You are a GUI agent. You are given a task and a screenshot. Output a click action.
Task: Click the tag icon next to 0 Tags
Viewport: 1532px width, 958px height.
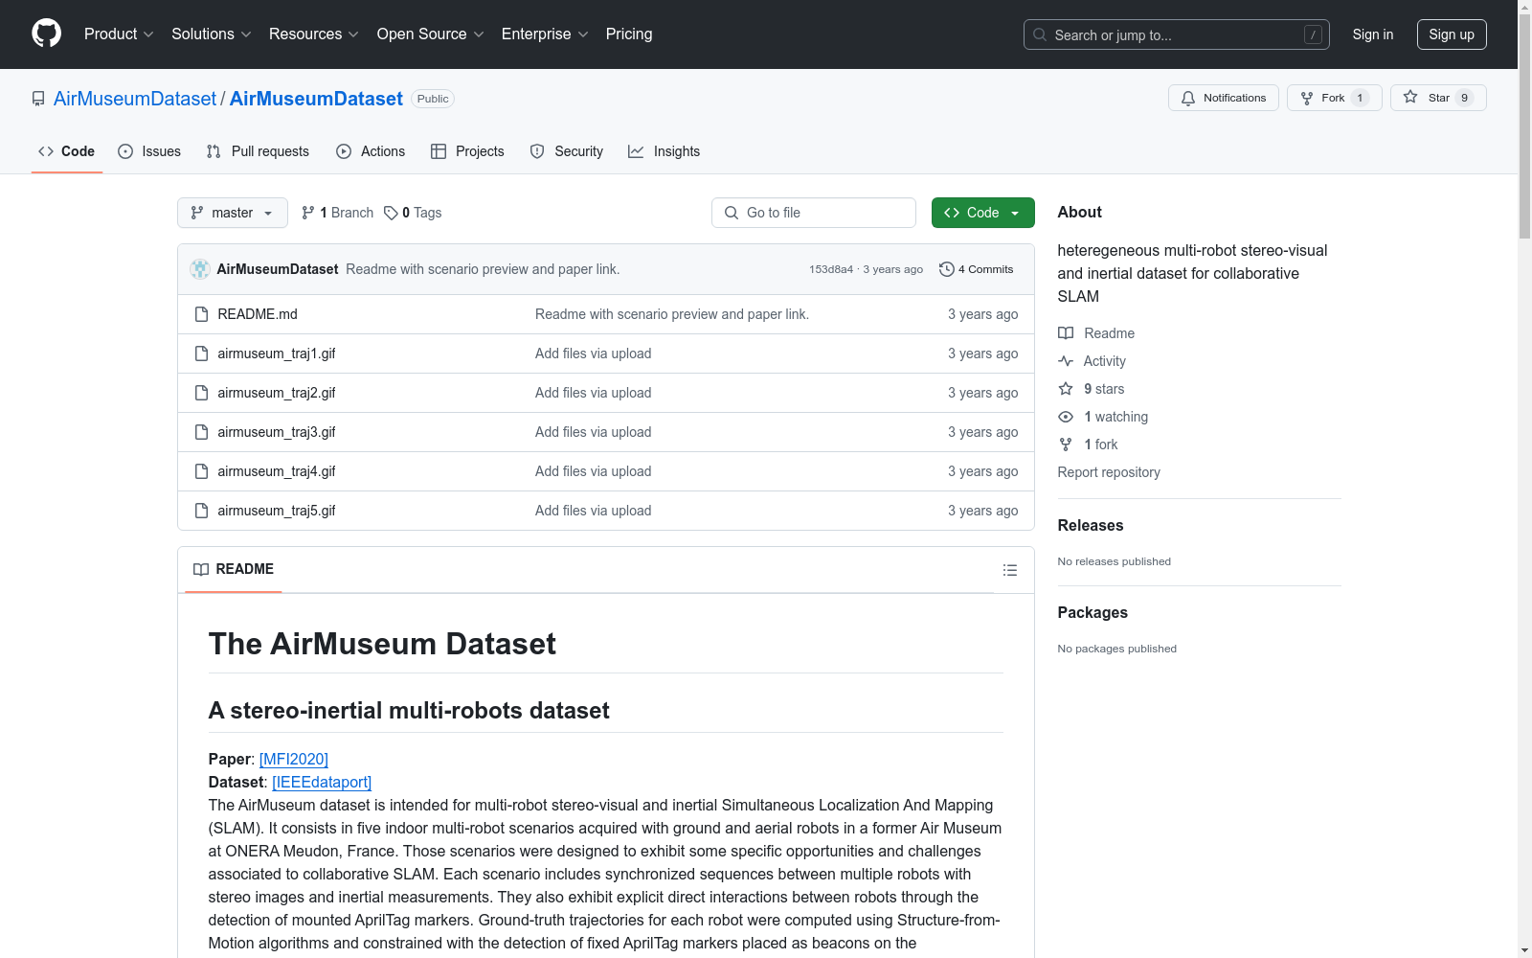click(391, 213)
